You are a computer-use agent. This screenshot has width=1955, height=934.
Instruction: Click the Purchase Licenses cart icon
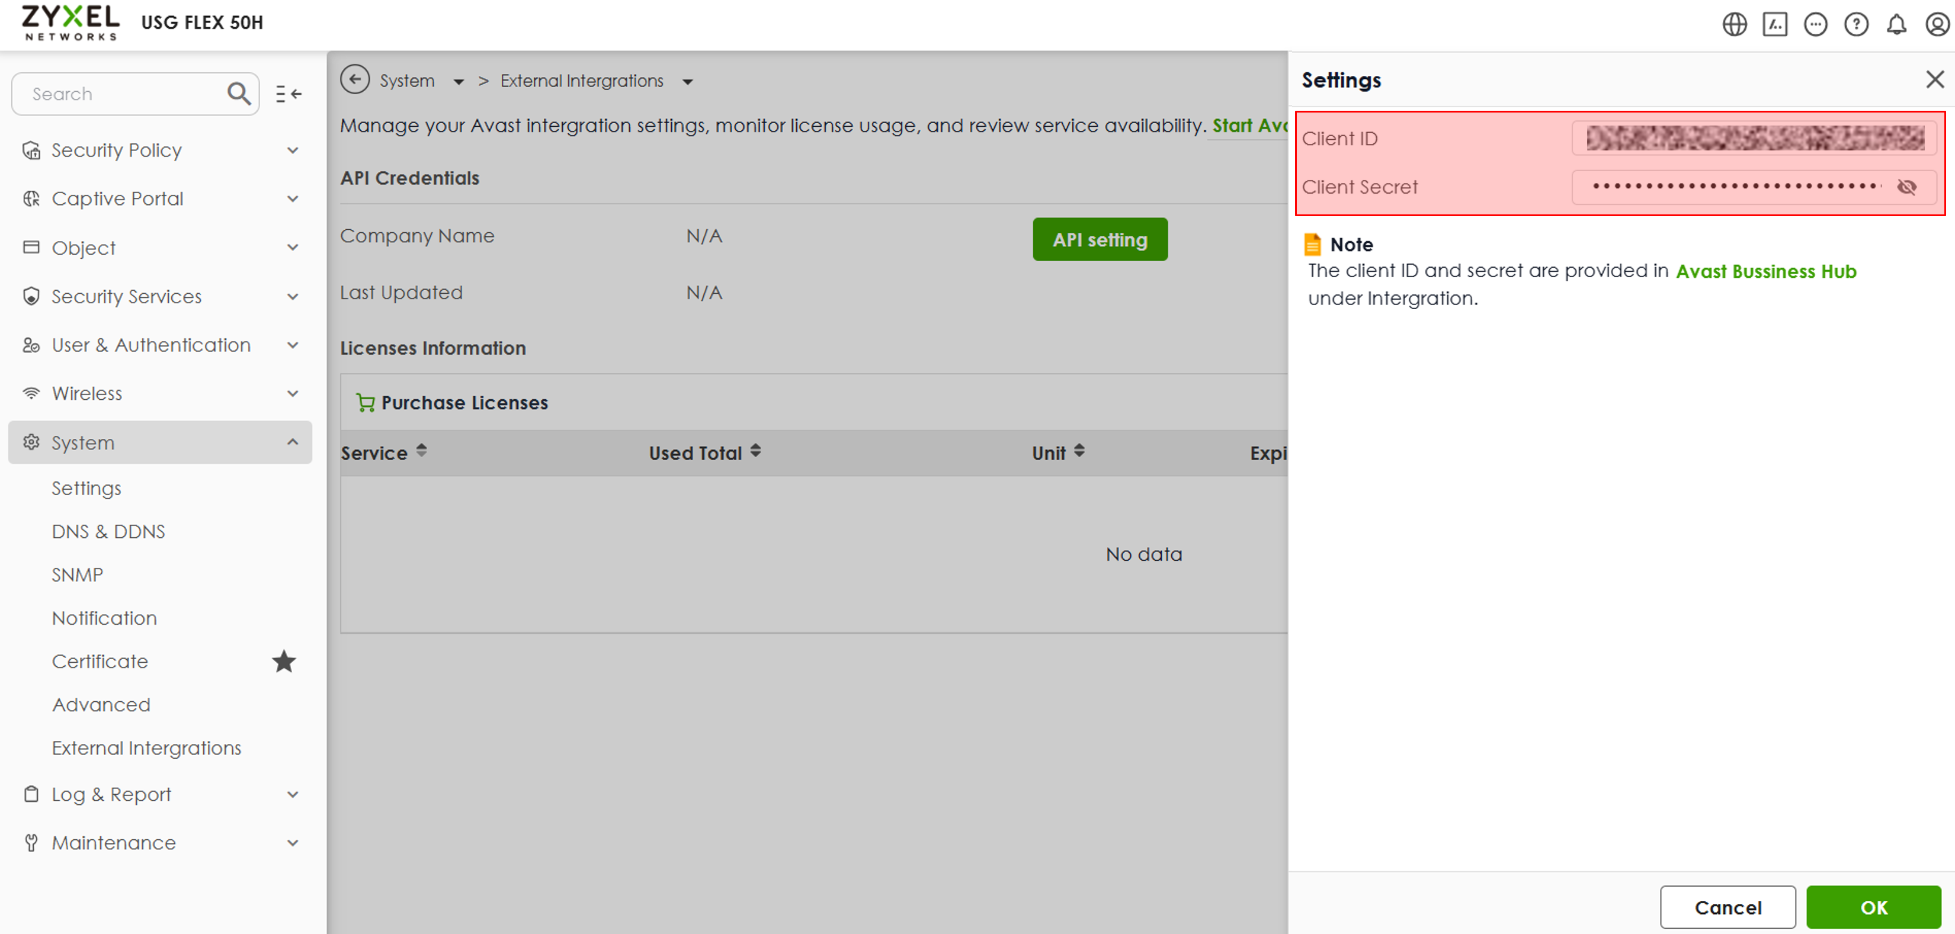point(366,403)
